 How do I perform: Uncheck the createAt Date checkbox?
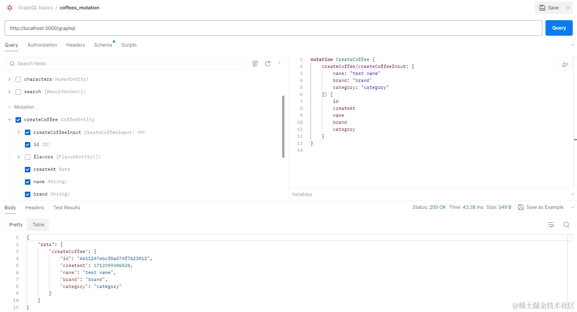pos(28,170)
